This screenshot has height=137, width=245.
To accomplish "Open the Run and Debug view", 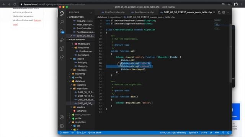I will coord(62,40).
